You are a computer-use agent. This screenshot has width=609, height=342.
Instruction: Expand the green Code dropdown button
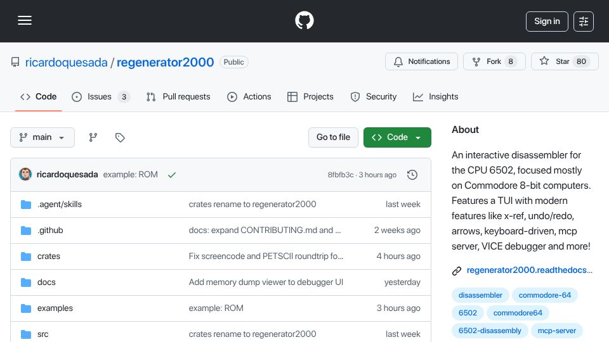point(397,137)
